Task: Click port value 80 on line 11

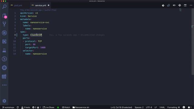Action: (x=34, y=45)
